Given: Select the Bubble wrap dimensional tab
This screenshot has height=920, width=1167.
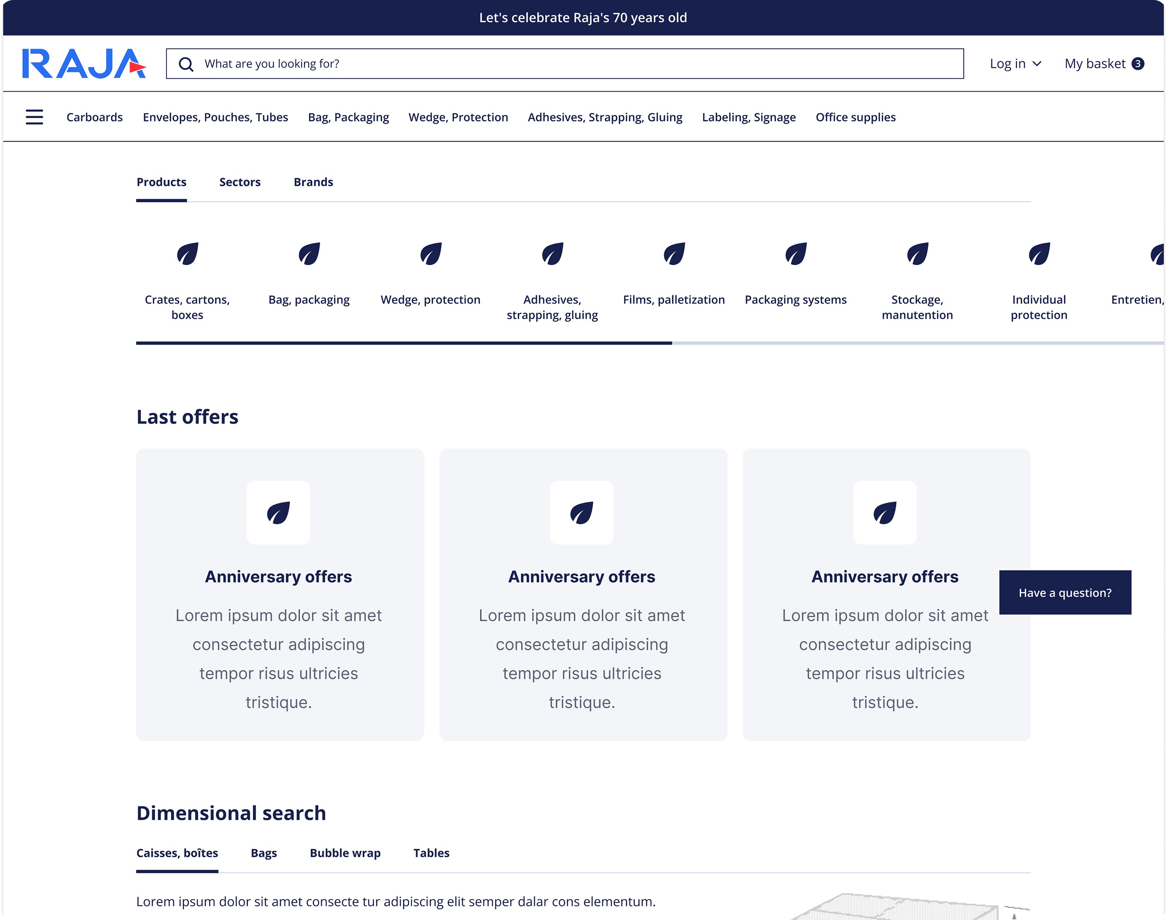Looking at the screenshot, I should (x=345, y=853).
